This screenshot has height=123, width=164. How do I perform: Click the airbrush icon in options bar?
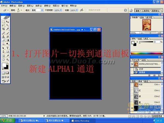[x=81, y=10]
